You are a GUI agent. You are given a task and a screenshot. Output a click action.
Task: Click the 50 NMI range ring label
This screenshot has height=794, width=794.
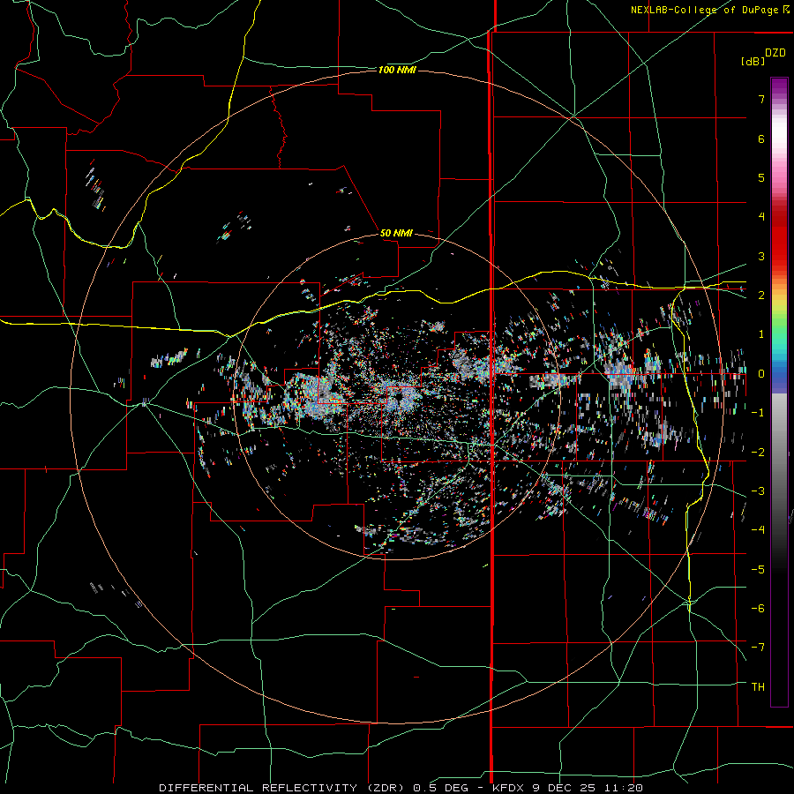(x=396, y=233)
